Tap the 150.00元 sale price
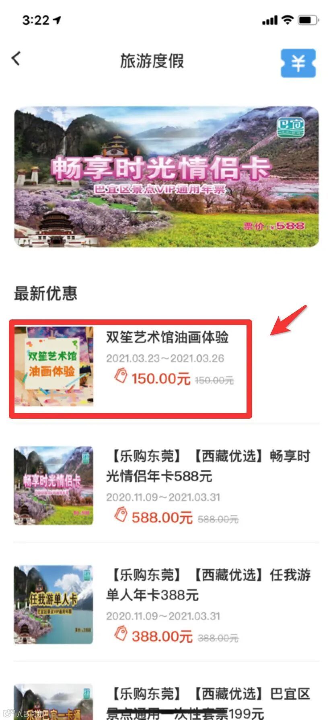 [161, 378]
